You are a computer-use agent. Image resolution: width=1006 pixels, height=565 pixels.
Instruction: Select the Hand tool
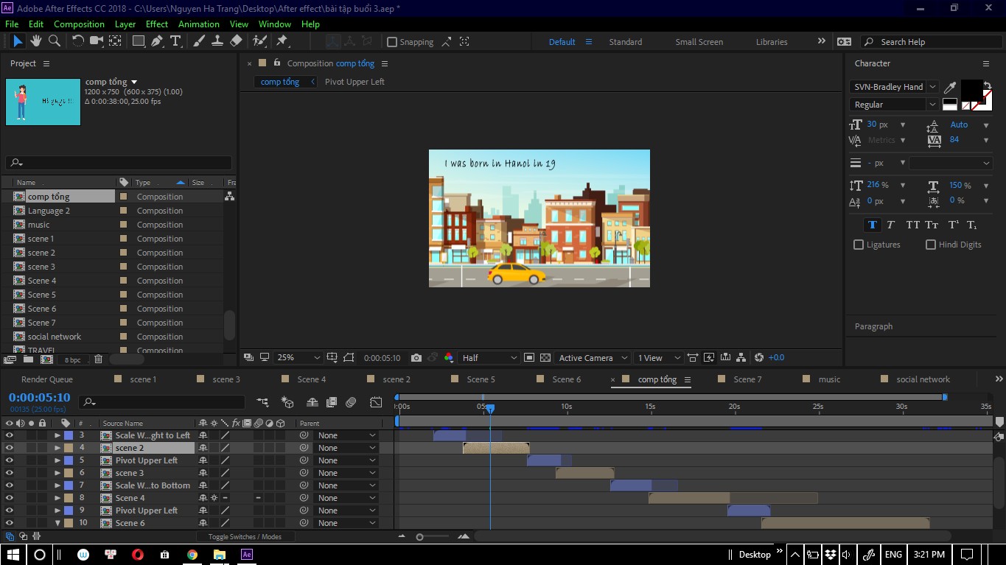[x=35, y=41]
